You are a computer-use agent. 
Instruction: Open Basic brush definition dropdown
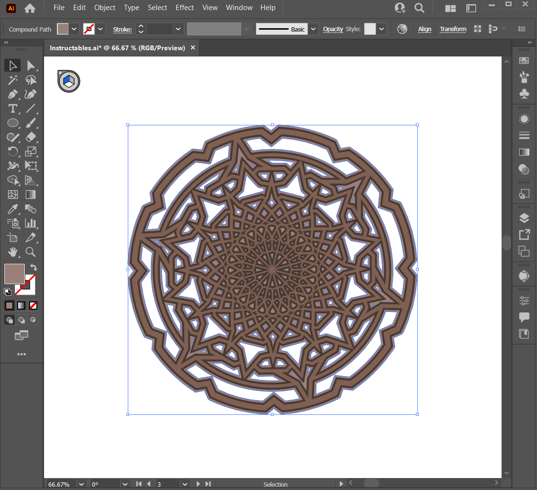click(x=313, y=29)
